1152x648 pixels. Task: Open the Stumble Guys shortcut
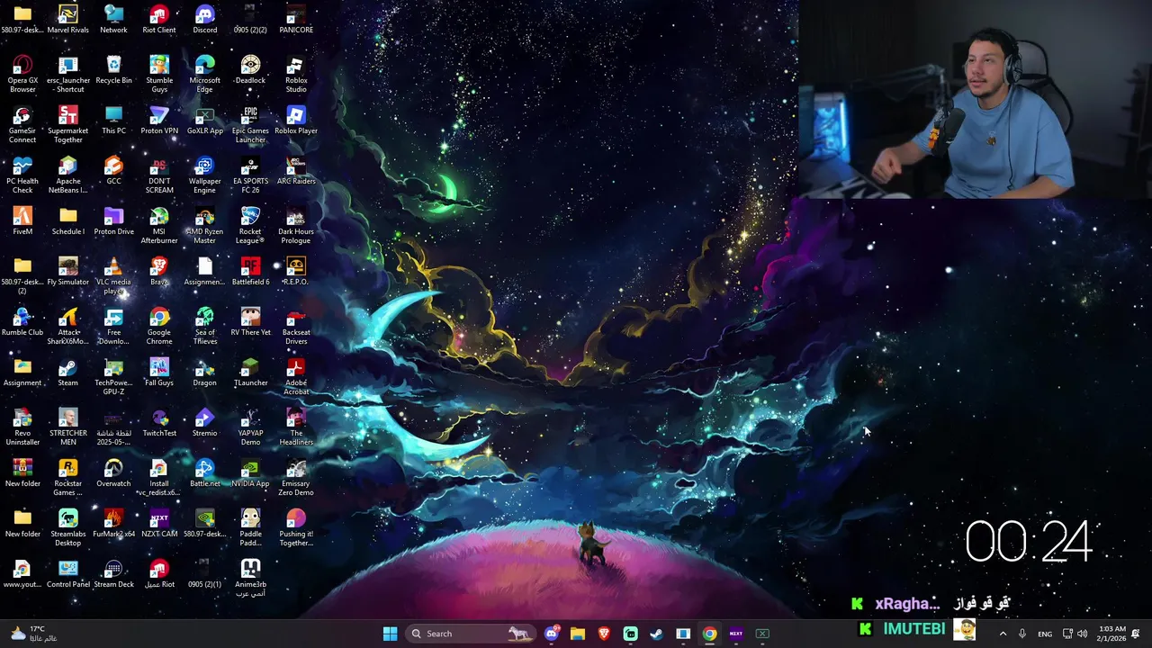(159, 74)
